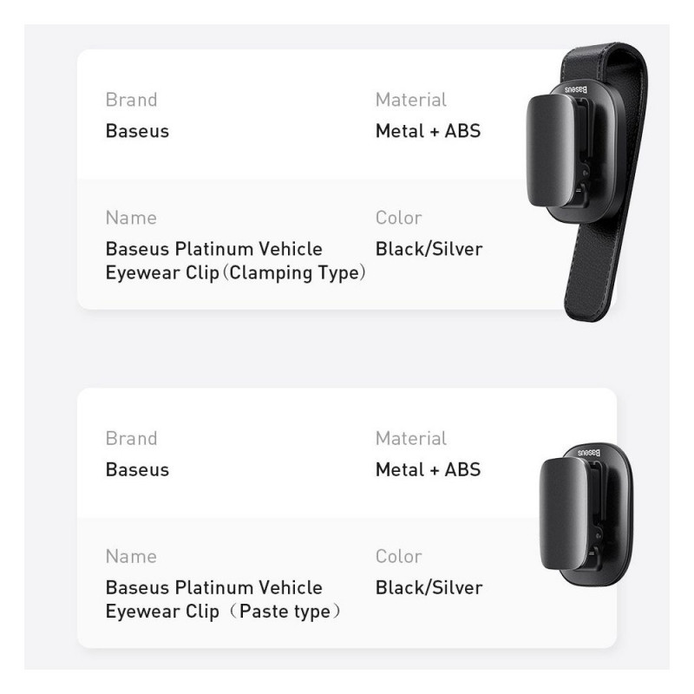The image size is (694, 694).
Task: Click the Baseus brand value in Clamping Type card
Action: point(137,131)
